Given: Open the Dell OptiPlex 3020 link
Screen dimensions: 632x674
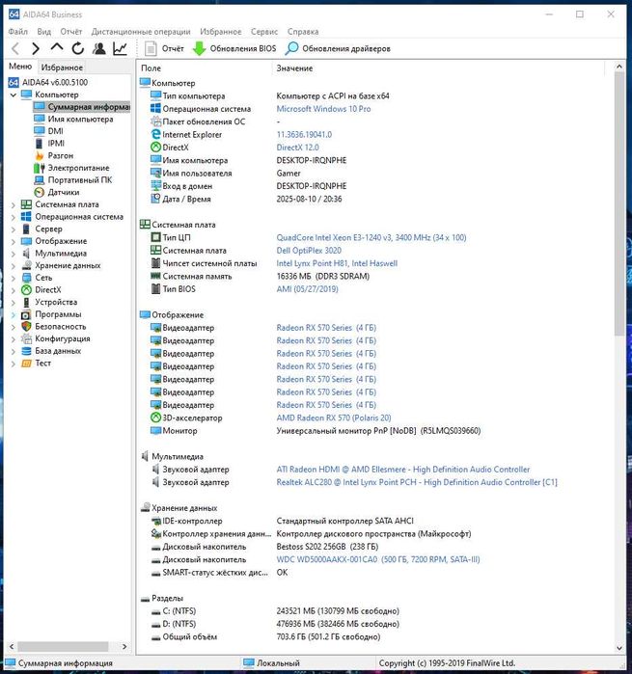Looking at the screenshot, I should (x=309, y=250).
